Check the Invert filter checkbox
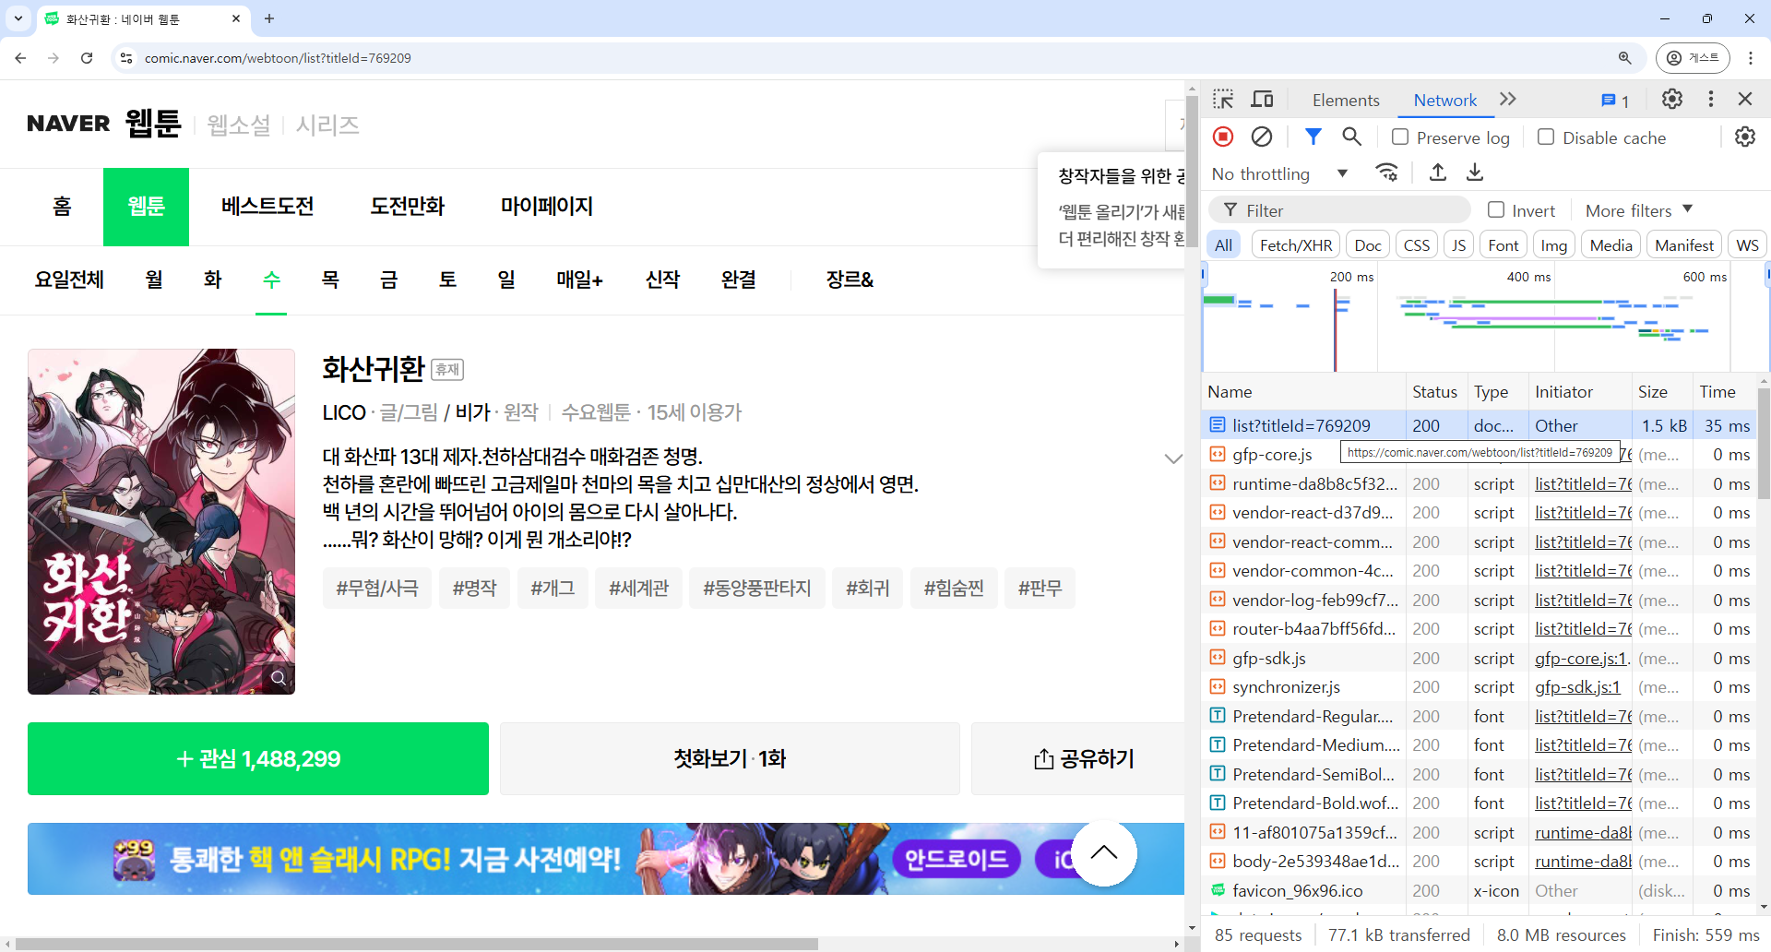1771x952 pixels. point(1496,209)
